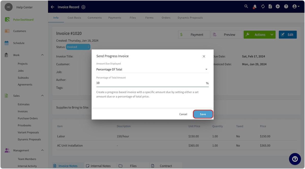
Task: Open the Orders tab
Action: [x=166, y=18]
